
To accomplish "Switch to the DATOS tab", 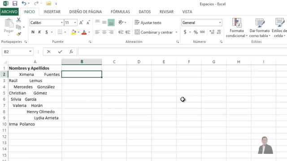I will [144, 12].
